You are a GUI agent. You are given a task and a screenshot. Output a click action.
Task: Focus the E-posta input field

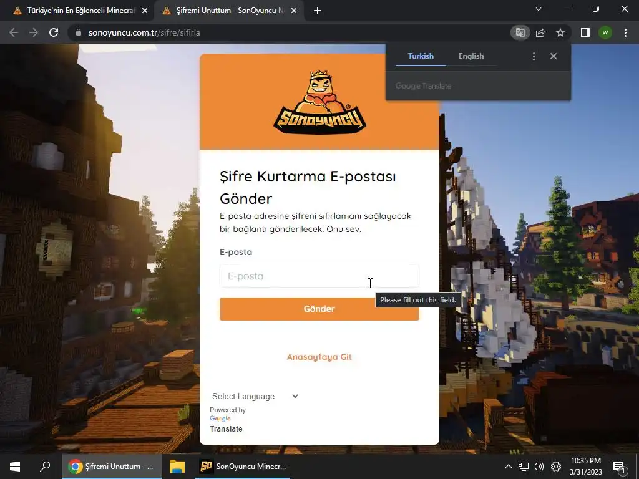pos(319,276)
